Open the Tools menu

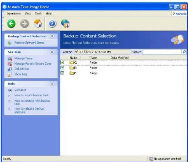pos(38,14)
